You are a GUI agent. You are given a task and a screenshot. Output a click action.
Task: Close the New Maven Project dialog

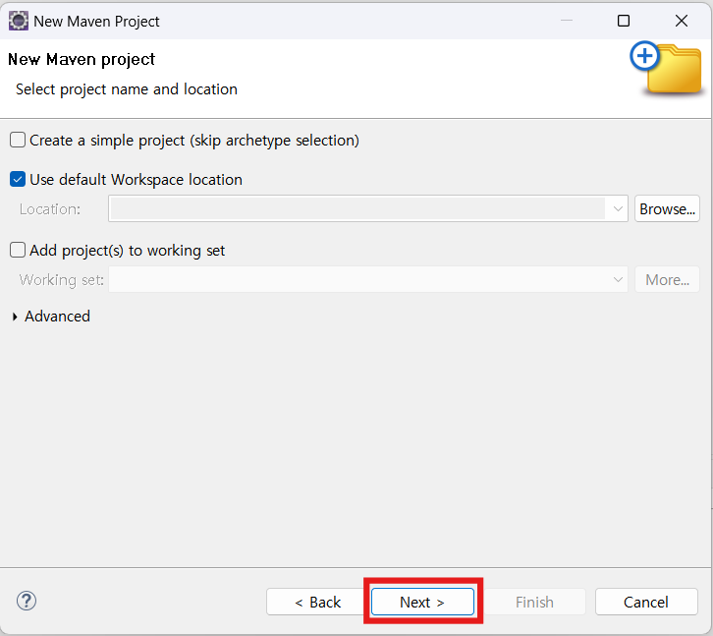coord(682,21)
